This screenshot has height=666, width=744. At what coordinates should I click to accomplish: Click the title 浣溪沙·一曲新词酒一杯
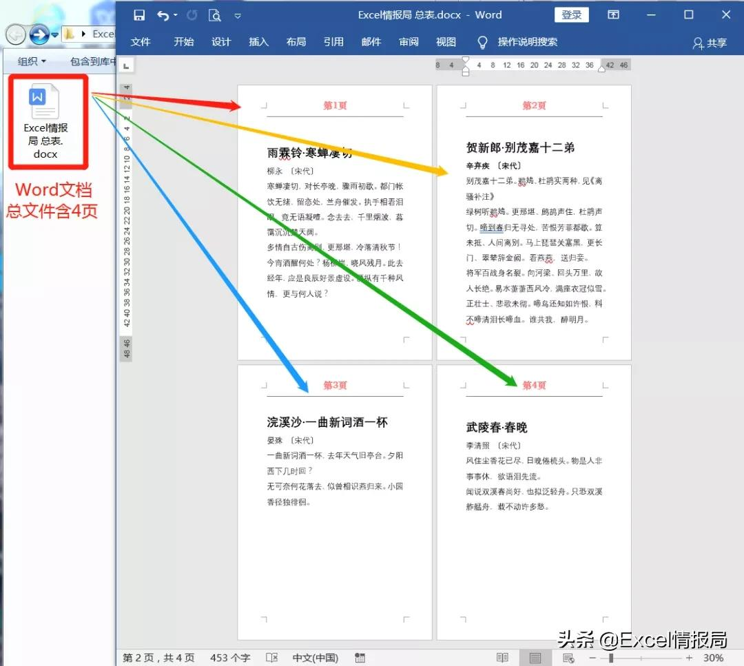coord(327,422)
